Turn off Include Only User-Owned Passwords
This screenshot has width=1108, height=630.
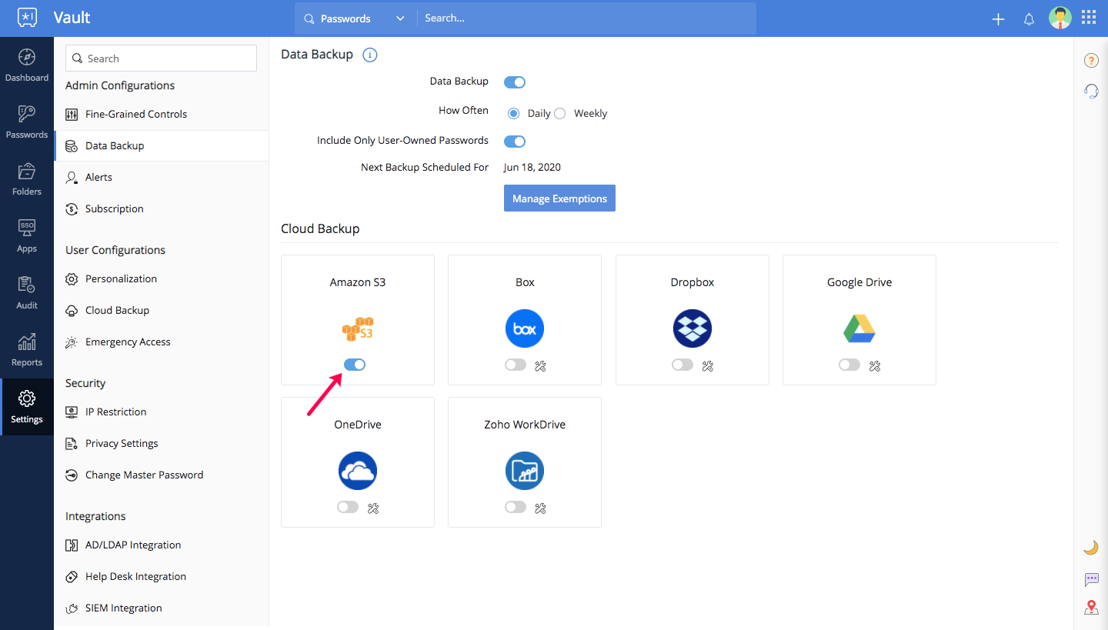[515, 142]
